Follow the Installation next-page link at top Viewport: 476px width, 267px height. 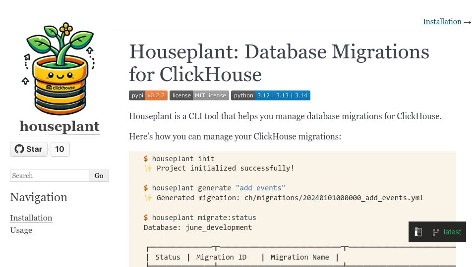coord(442,22)
